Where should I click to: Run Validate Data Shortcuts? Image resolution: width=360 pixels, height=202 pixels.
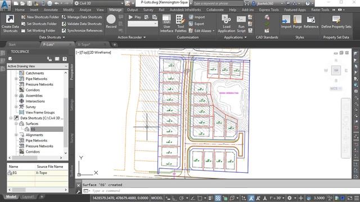tap(82, 24)
